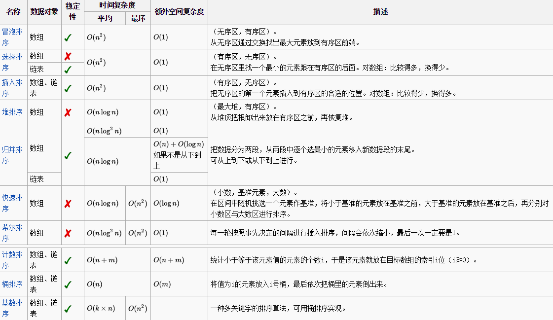Click the red cross in 希尔排序 row

coord(68,233)
